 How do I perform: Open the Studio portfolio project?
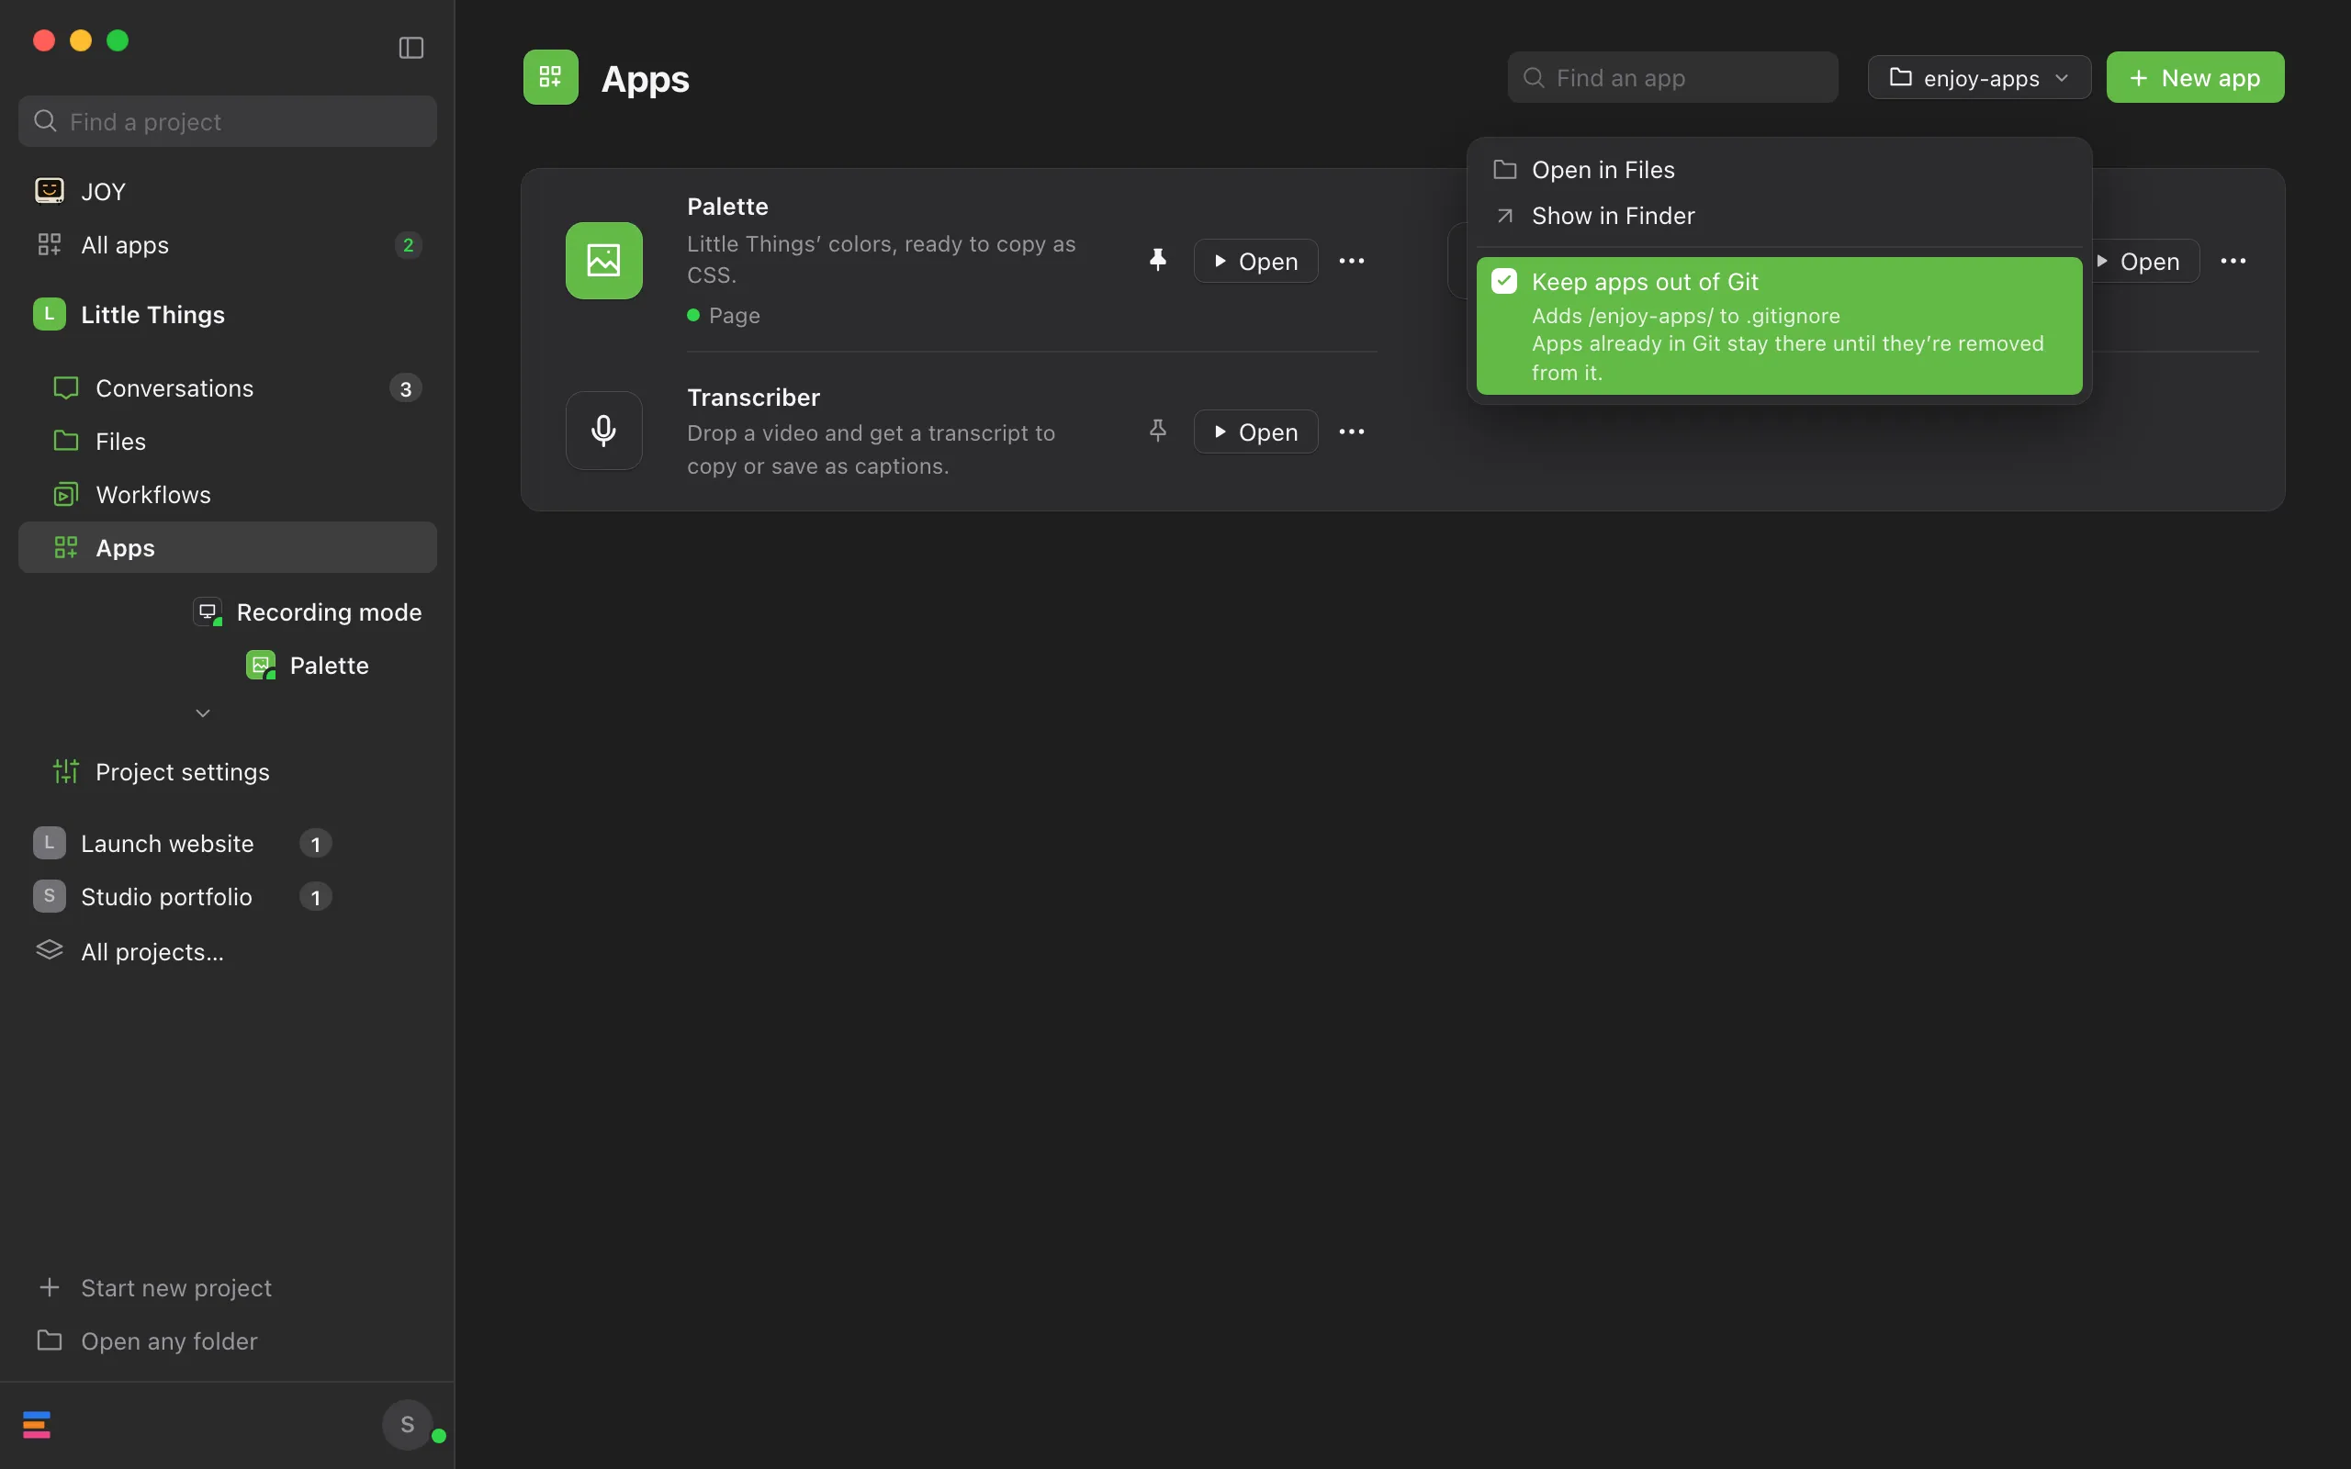[x=183, y=897]
